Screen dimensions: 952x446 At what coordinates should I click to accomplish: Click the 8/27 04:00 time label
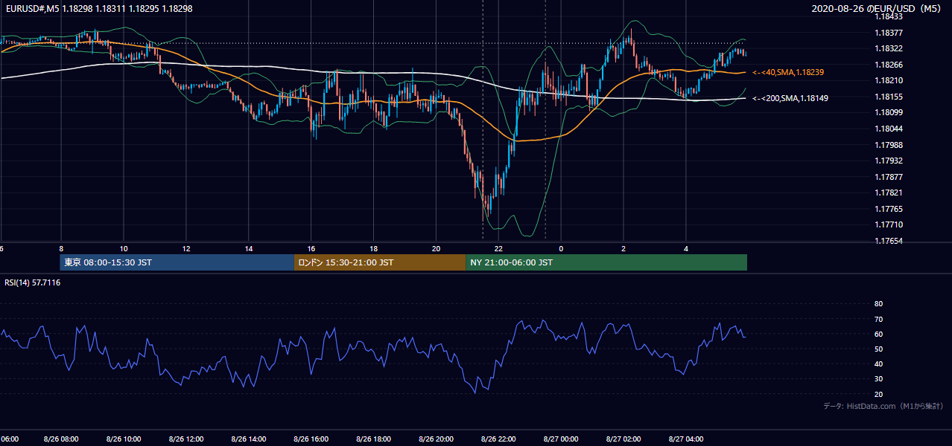pos(686,439)
